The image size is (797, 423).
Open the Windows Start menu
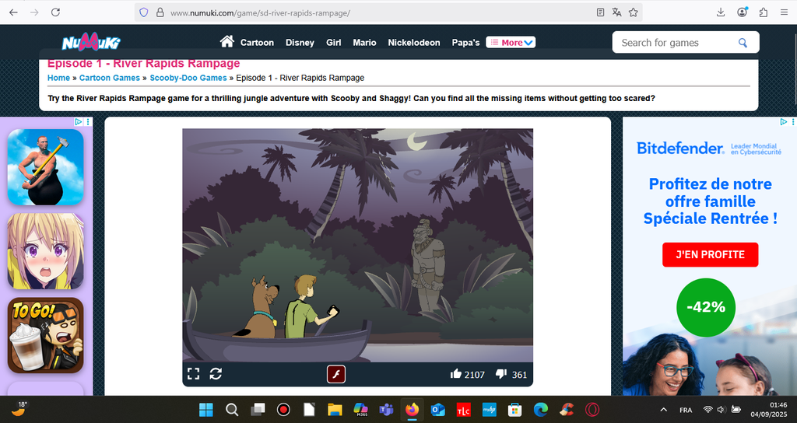[x=205, y=410]
